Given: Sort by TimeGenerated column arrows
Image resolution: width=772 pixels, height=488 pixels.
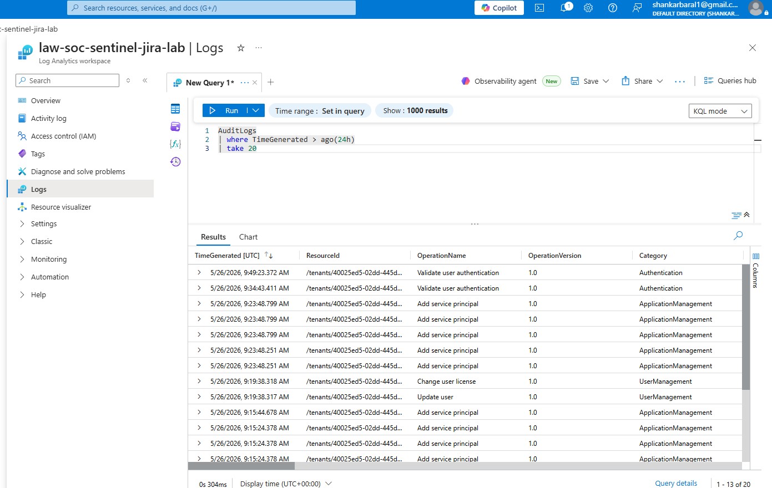Looking at the screenshot, I should [x=269, y=255].
